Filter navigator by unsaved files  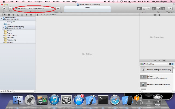(x=10, y=91)
